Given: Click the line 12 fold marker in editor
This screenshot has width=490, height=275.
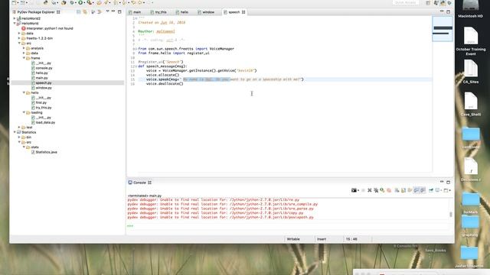Looking at the screenshot, I should [x=136, y=66].
